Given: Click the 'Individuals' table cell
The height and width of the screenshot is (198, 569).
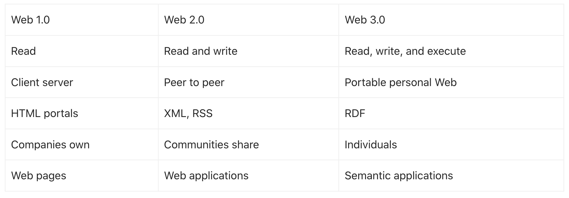Looking at the screenshot, I should [x=370, y=145].
